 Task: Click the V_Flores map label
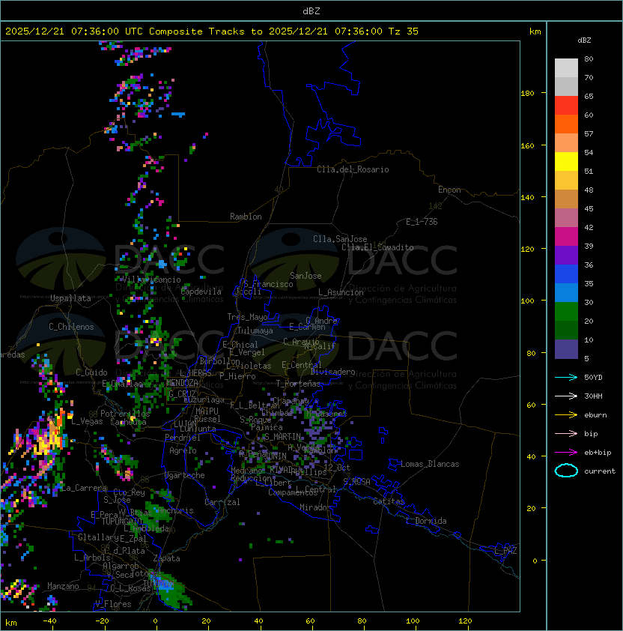pos(113,604)
